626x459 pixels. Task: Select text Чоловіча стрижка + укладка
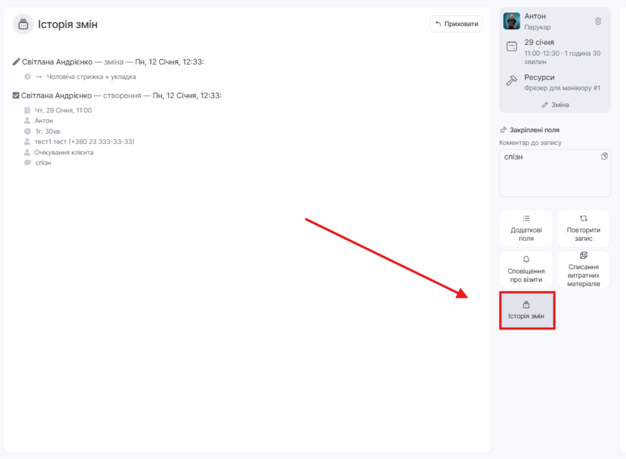tap(91, 76)
